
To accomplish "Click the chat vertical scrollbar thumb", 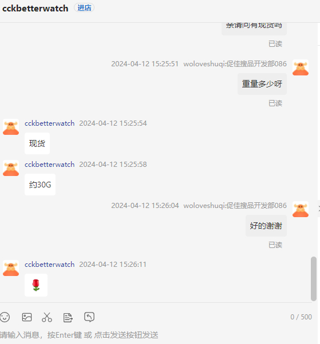I will tap(314, 279).
